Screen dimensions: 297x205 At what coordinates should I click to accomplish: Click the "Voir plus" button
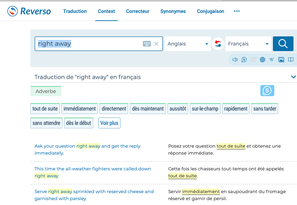pyautogui.click(x=109, y=123)
